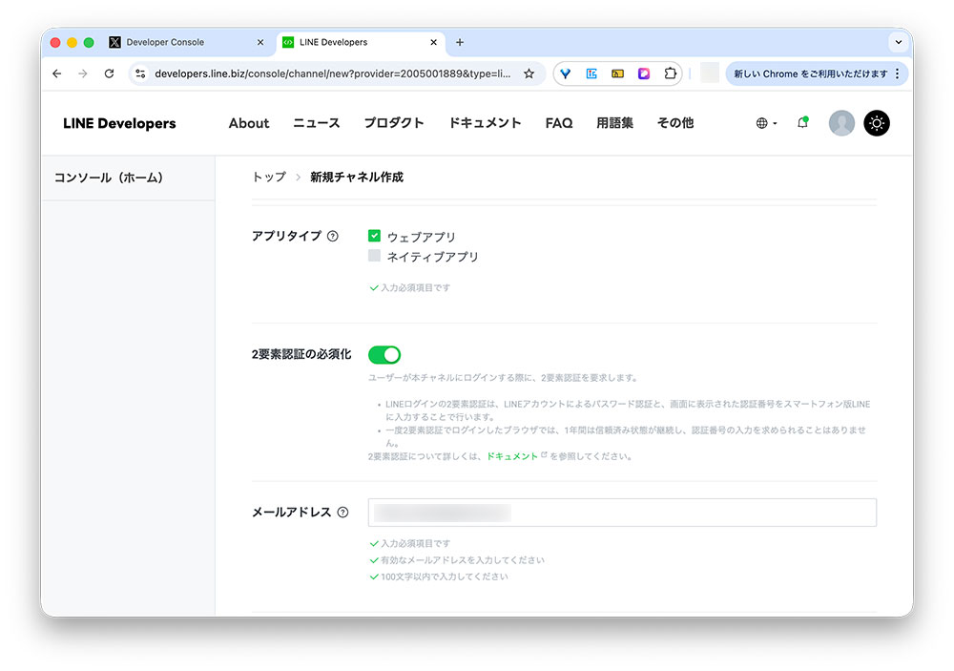Open the tab search chevron
This screenshot has height=671, width=954.
click(898, 42)
